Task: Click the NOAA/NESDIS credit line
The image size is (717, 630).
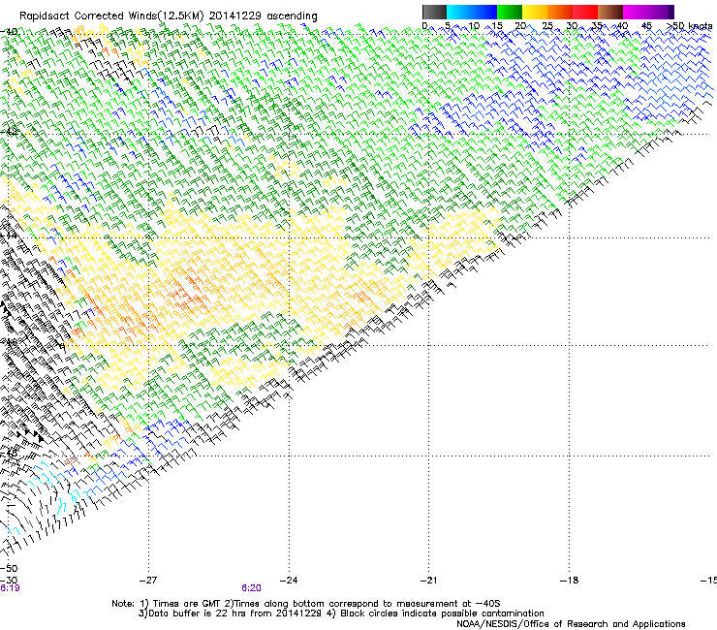Action: point(571,623)
